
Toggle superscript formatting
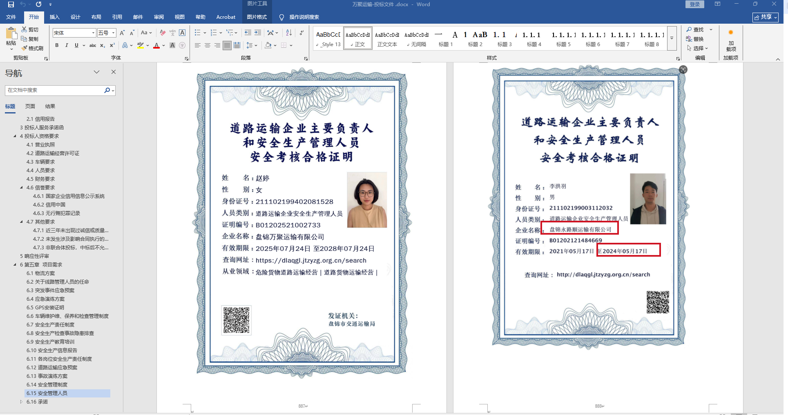pyautogui.click(x=112, y=45)
